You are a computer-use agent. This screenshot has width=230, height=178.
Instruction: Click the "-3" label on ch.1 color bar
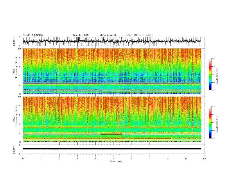pyautogui.click(x=214, y=58)
